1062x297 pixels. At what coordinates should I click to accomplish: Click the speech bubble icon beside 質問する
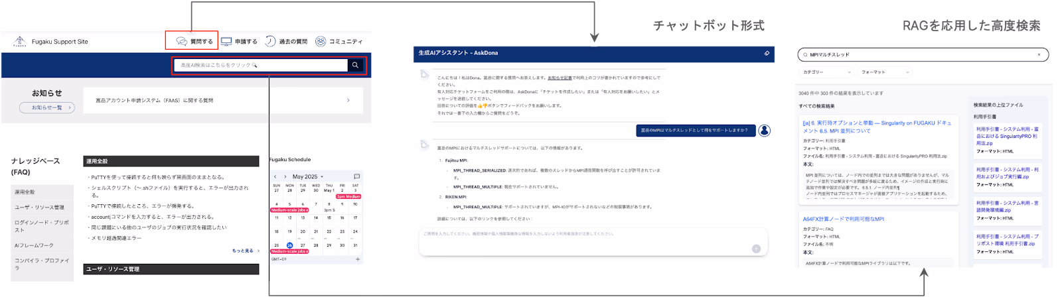(181, 41)
